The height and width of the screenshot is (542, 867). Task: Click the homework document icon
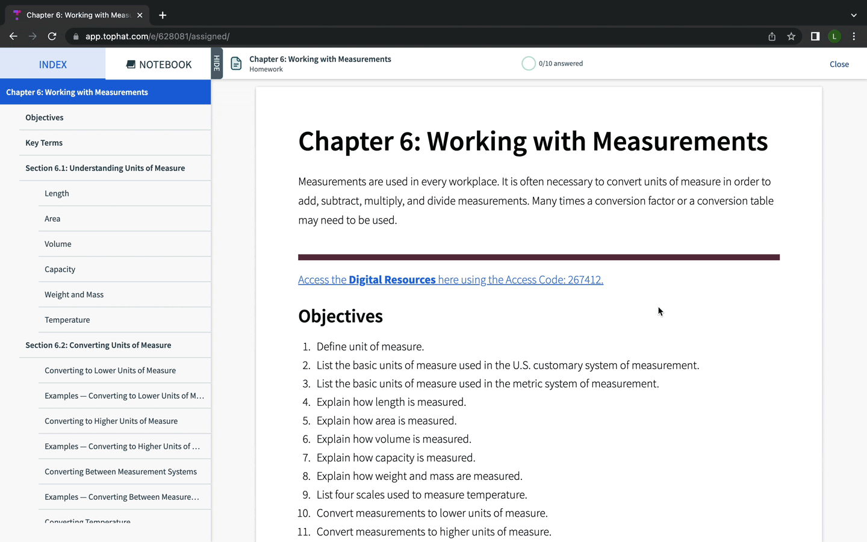pos(236,64)
